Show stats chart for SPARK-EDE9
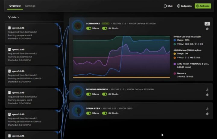Screen dimensions: 217x139 (x=207, y=108)
